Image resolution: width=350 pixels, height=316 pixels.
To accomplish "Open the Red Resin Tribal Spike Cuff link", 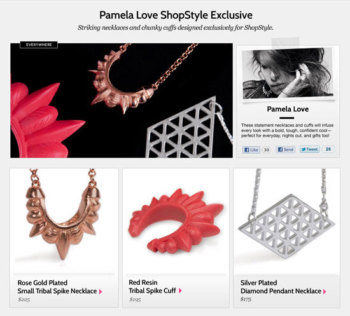I will tap(153, 286).
